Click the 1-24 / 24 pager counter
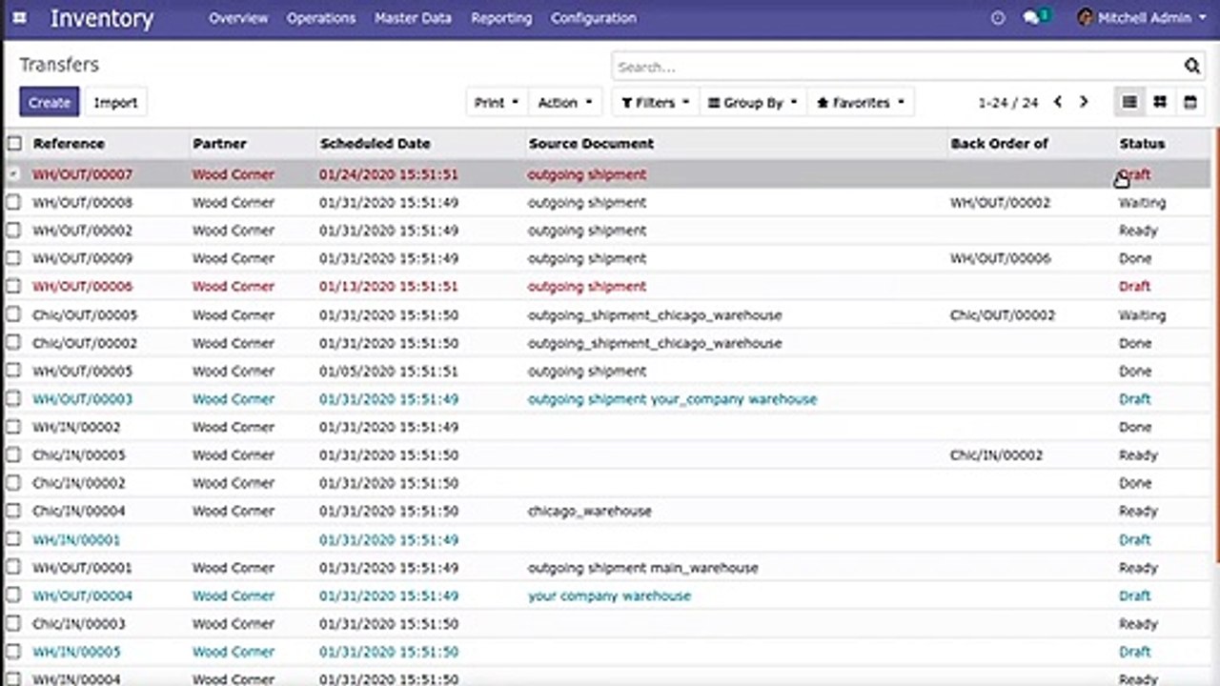This screenshot has width=1220, height=686. pyautogui.click(x=1008, y=103)
